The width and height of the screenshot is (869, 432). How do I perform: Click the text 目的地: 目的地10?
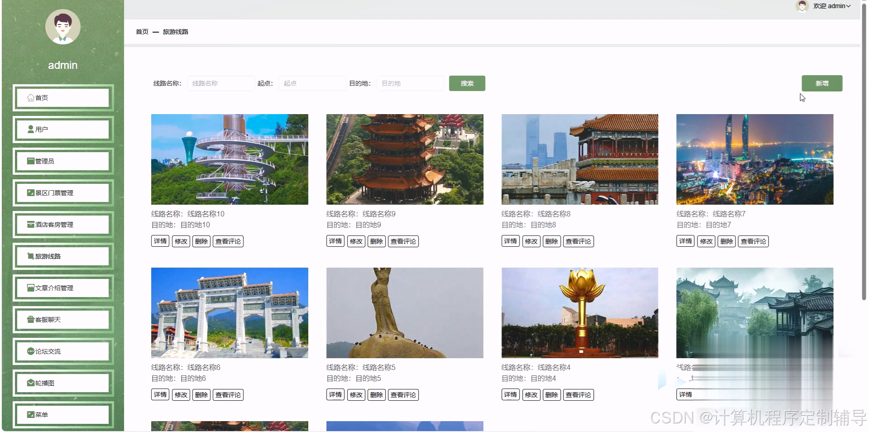pyautogui.click(x=181, y=225)
